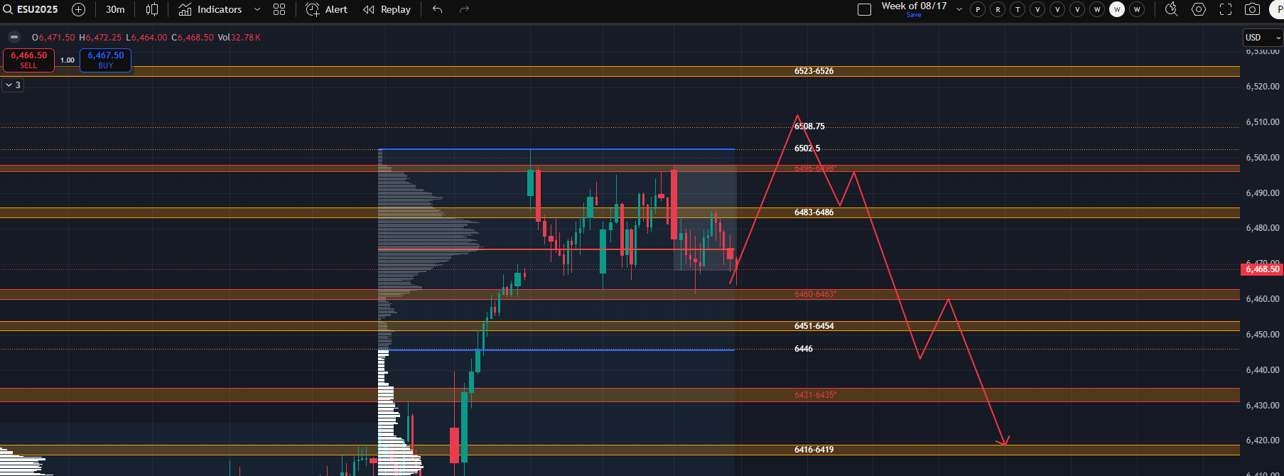
Task: Click the Week of 08/17 layout name
Action: [914, 6]
